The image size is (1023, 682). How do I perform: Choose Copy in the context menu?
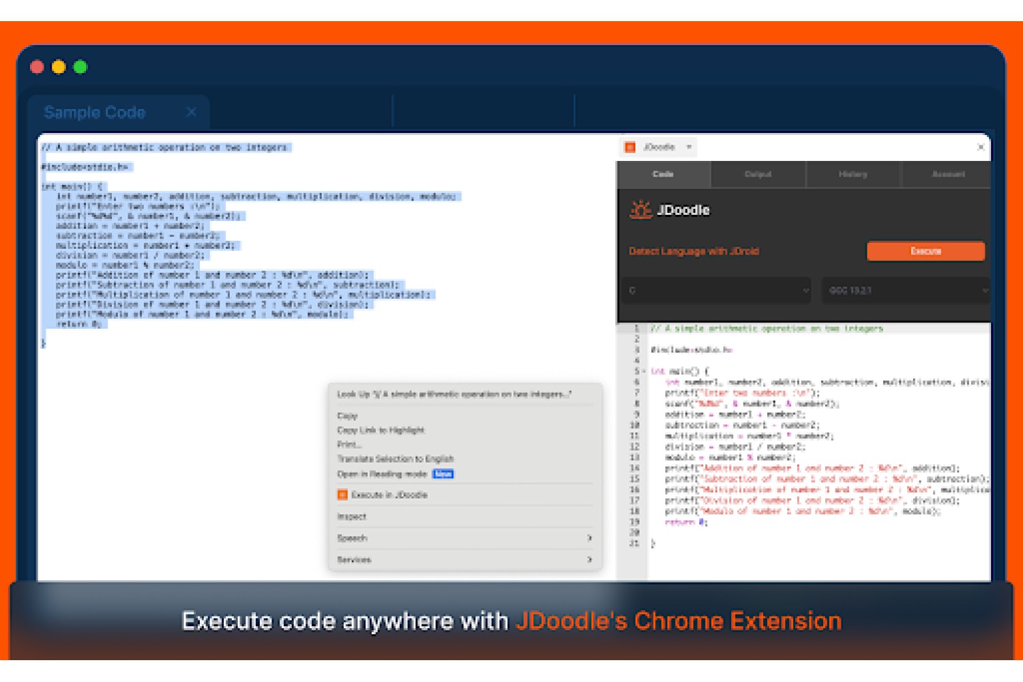click(464, 416)
